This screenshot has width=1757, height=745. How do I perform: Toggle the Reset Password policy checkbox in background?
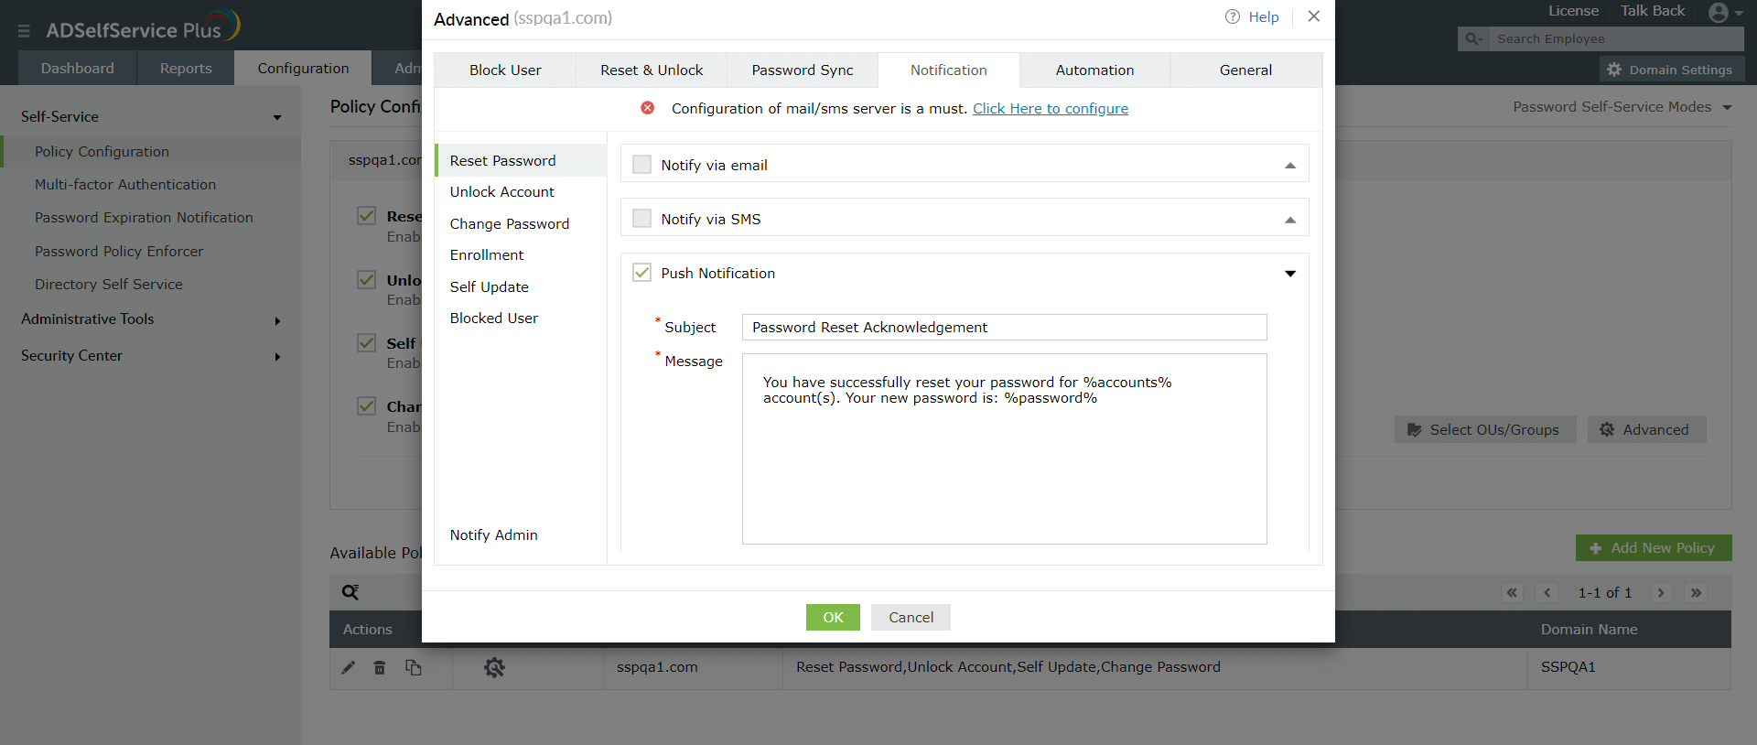[367, 216]
